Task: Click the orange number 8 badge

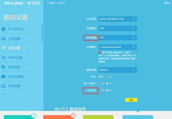Action: click(73, 116)
